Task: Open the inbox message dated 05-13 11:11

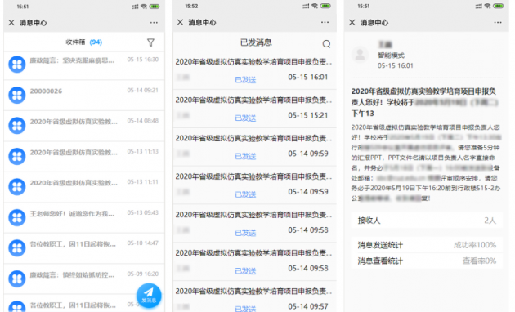Action: (84, 187)
